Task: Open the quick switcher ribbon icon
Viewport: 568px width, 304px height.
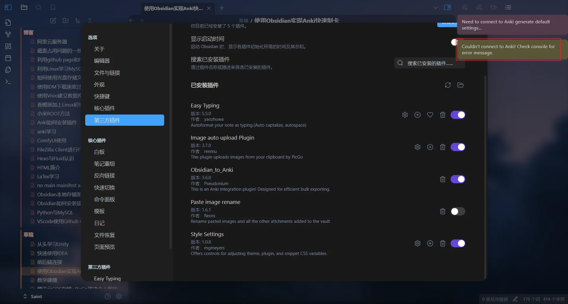Action: (8, 22)
